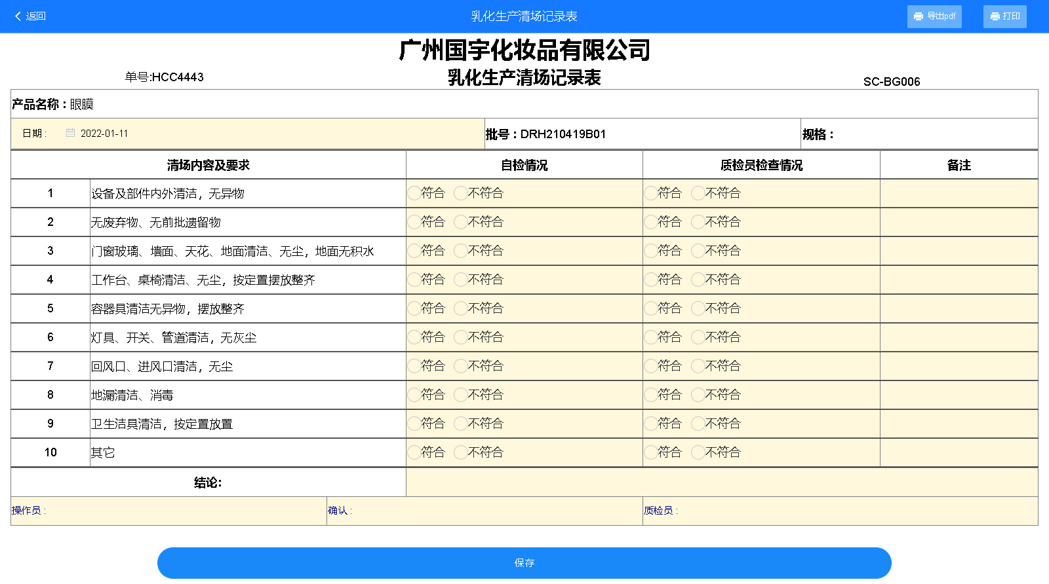The width and height of the screenshot is (1049, 584).
Task: Click the 结论 conclusion input field
Action: click(721, 483)
